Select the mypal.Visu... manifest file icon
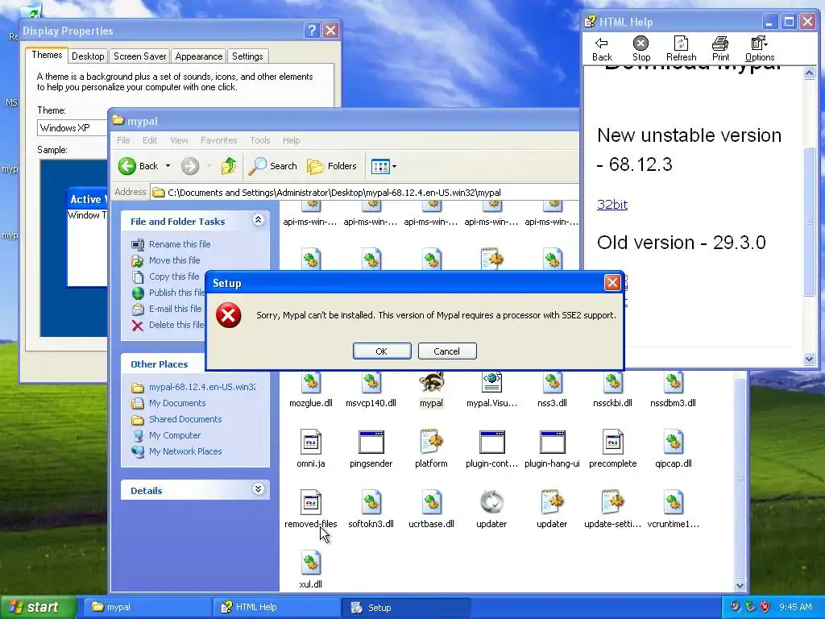The height and width of the screenshot is (619, 825). (491, 382)
